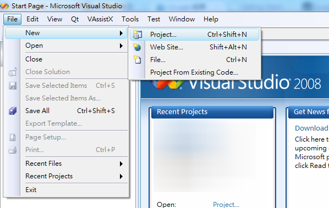Click the blurred recent projects list
This screenshot has width=329, height=208.
(x=205, y=156)
